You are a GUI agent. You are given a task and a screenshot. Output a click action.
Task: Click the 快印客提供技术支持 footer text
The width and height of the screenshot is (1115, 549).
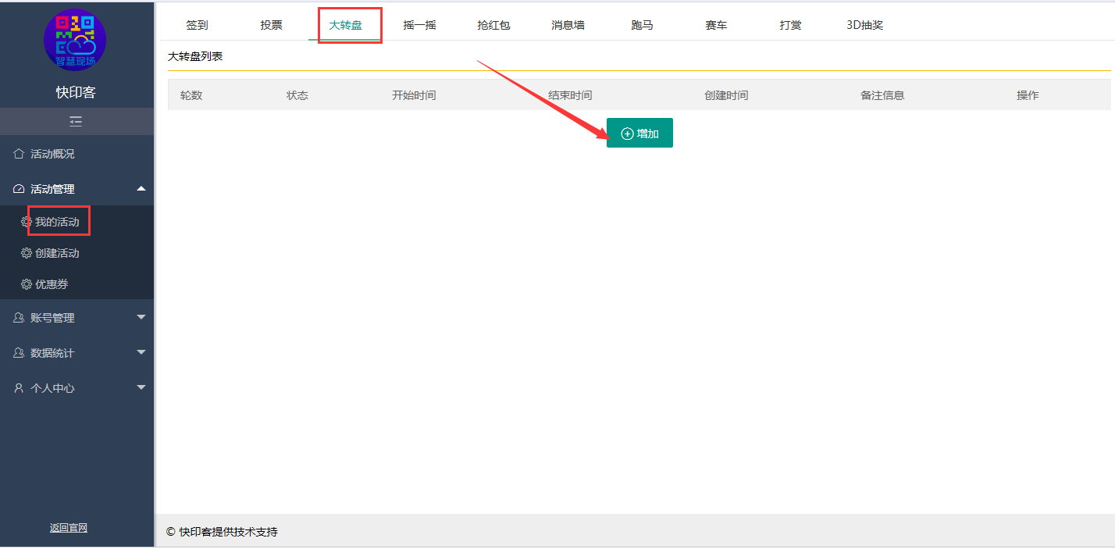click(228, 532)
